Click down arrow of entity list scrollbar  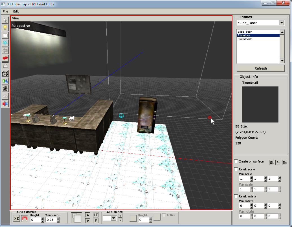click(282, 61)
